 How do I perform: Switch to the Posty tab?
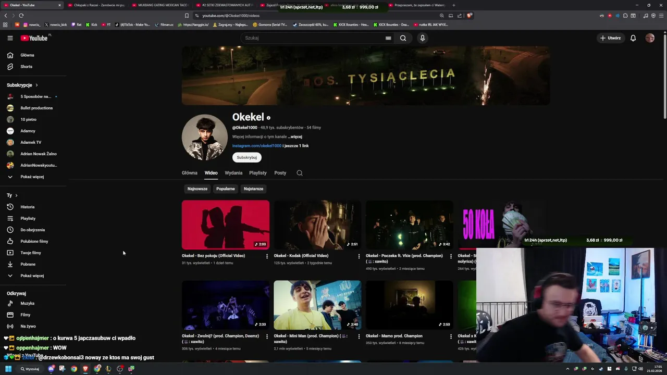click(x=280, y=173)
